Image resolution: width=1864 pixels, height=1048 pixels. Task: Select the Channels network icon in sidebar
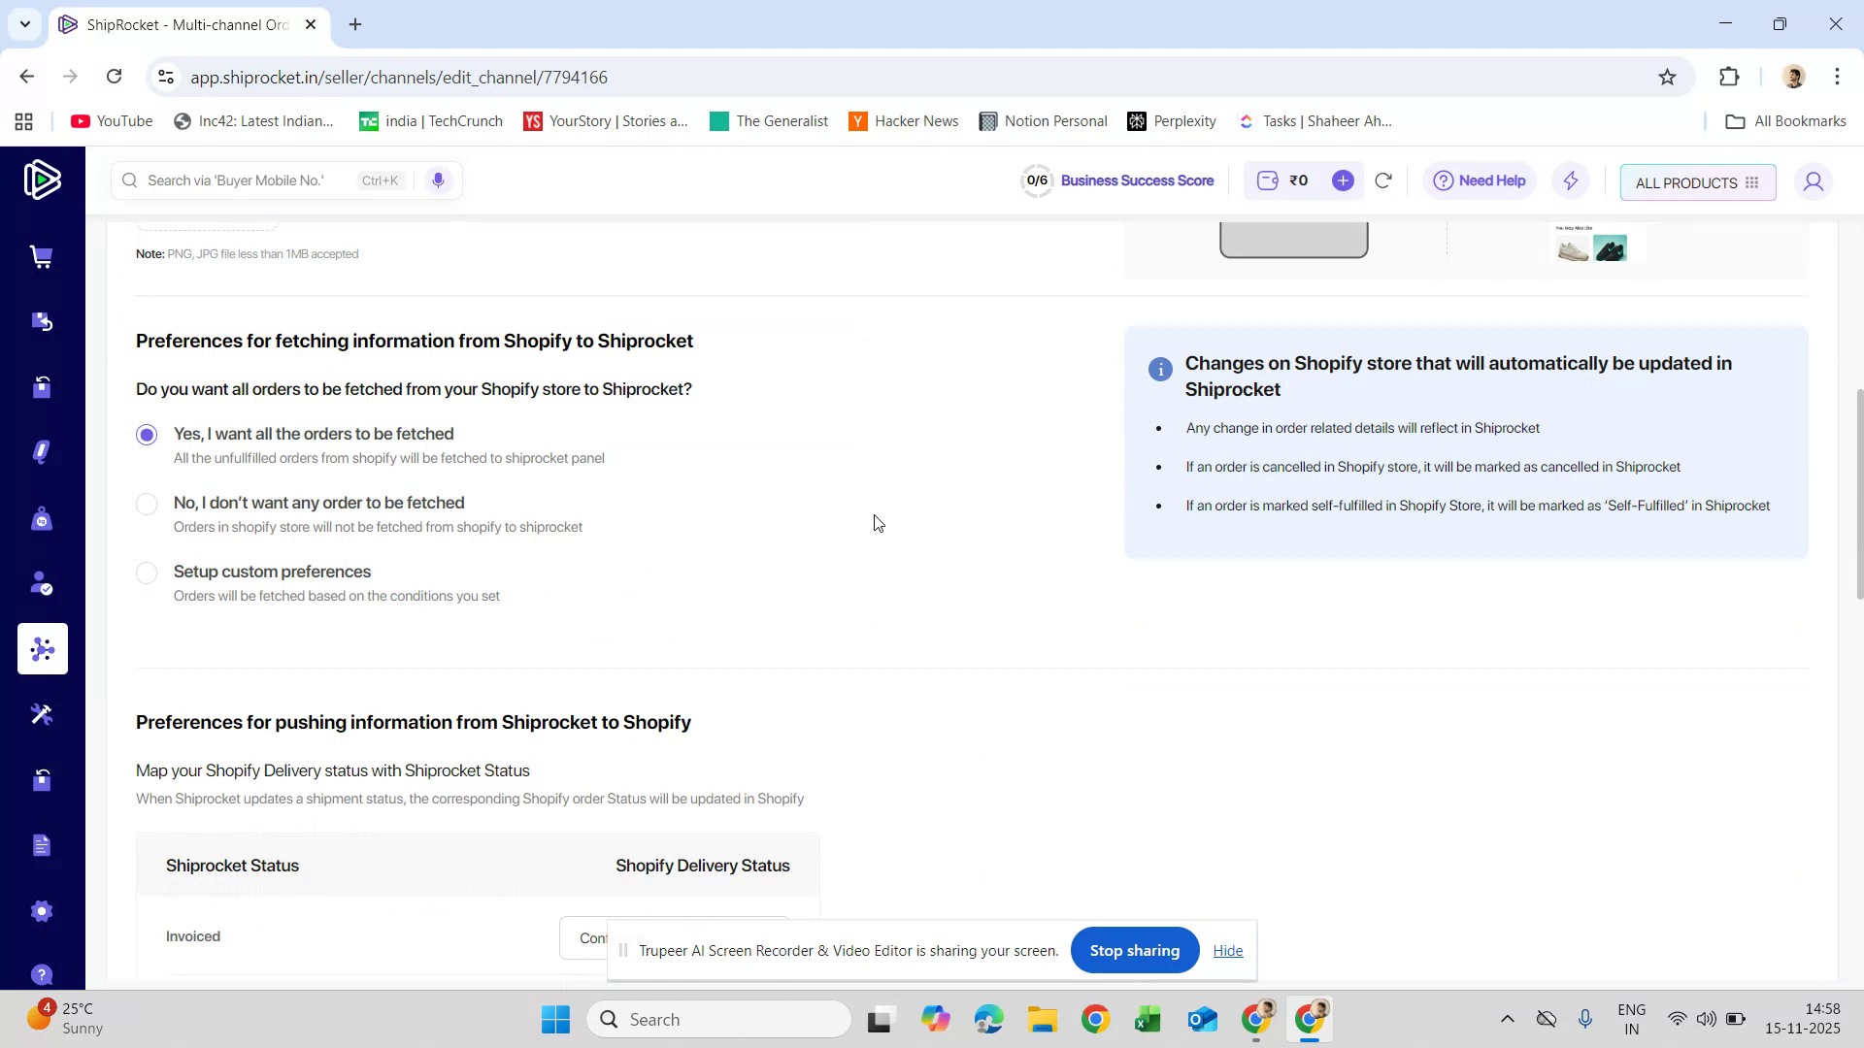[x=42, y=648]
